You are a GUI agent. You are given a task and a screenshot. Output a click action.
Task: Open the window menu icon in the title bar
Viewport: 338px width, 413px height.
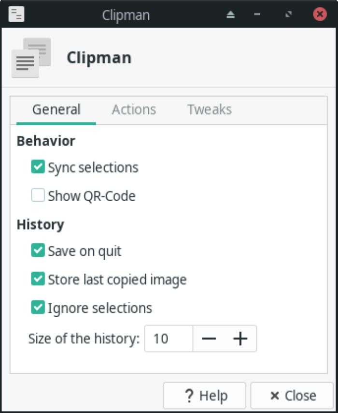point(17,15)
